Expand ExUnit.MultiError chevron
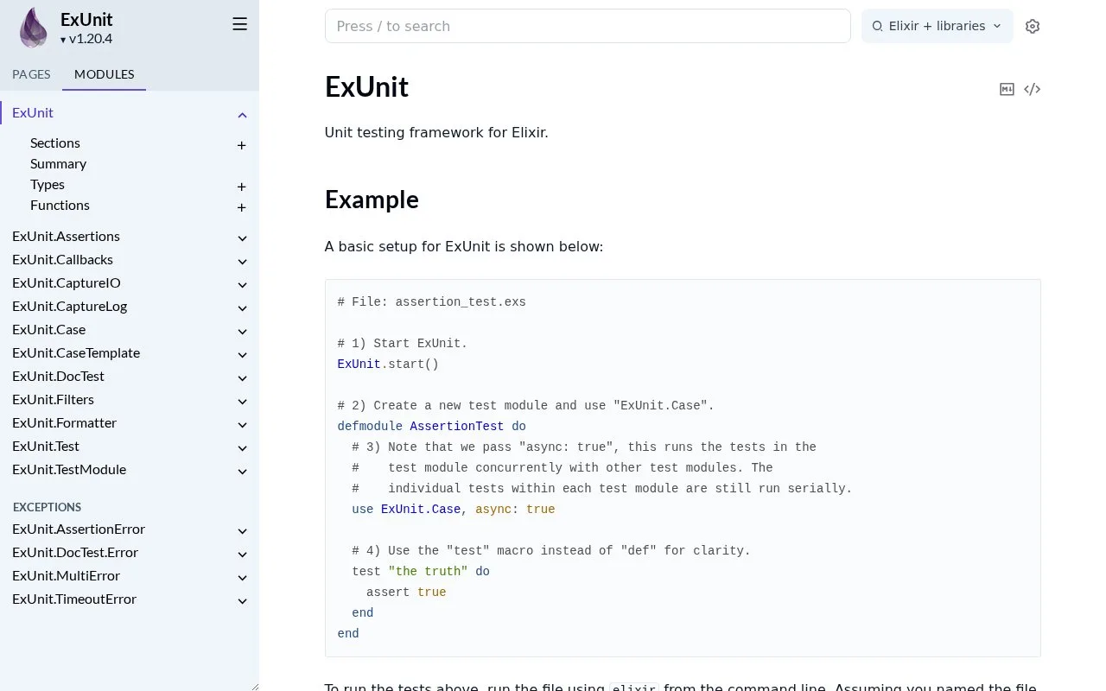 pyautogui.click(x=242, y=578)
